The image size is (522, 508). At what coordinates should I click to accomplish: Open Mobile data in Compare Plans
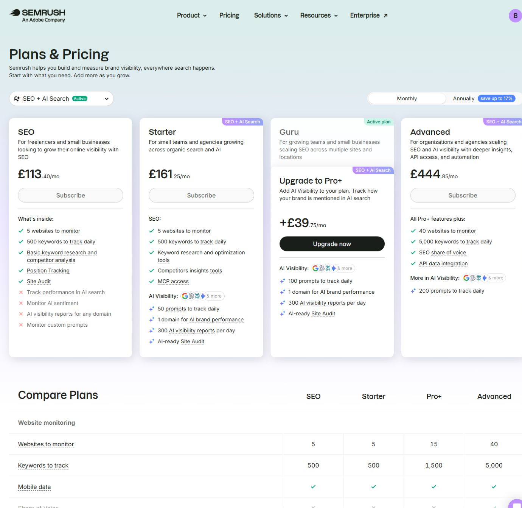pos(34,487)
